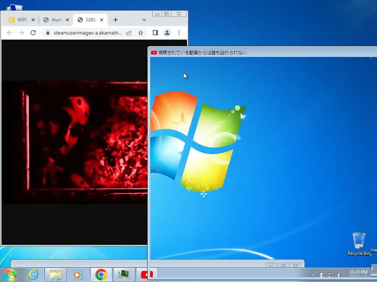Switch to the thum tab in Chrome
Image resolution: width=377 pixels, height=282 pixels.
point(57,20)
